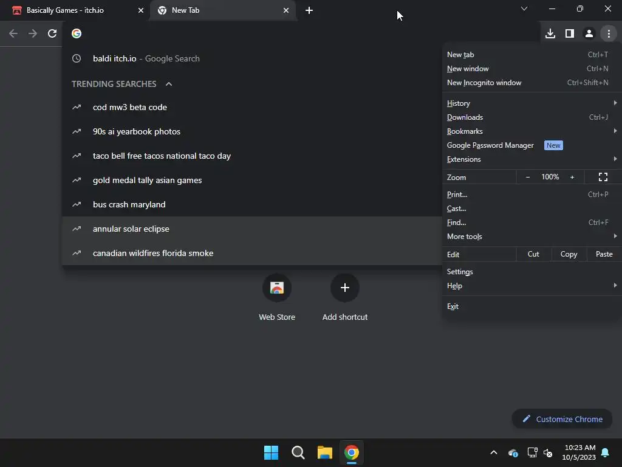Image resolution: width=622 pixels, height=467 pixels.
Task: Open the notifications bell icon
Action: coord(606,452)
